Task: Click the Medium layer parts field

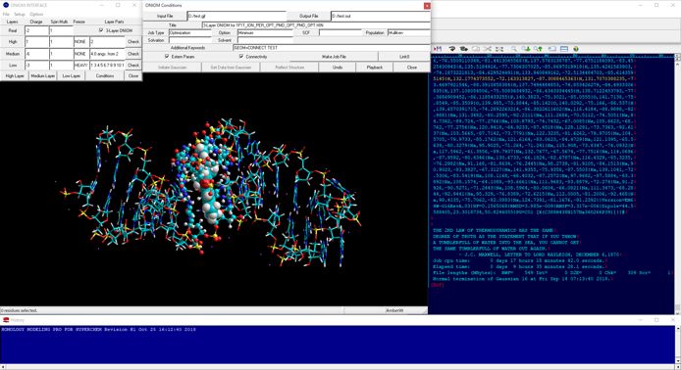Action: point(107,54)
